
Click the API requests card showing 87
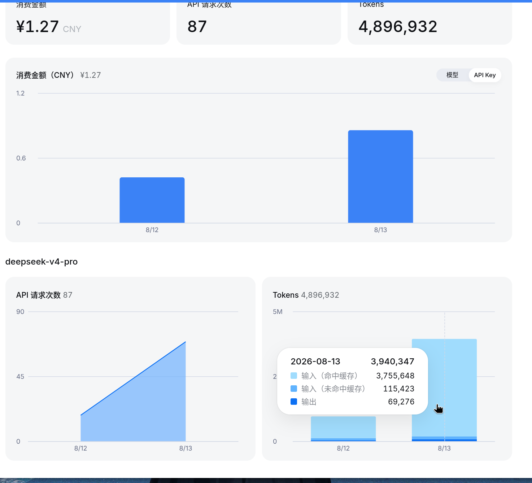tap(259, 22)
